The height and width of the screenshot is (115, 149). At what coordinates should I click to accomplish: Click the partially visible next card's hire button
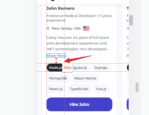[128, 104]
